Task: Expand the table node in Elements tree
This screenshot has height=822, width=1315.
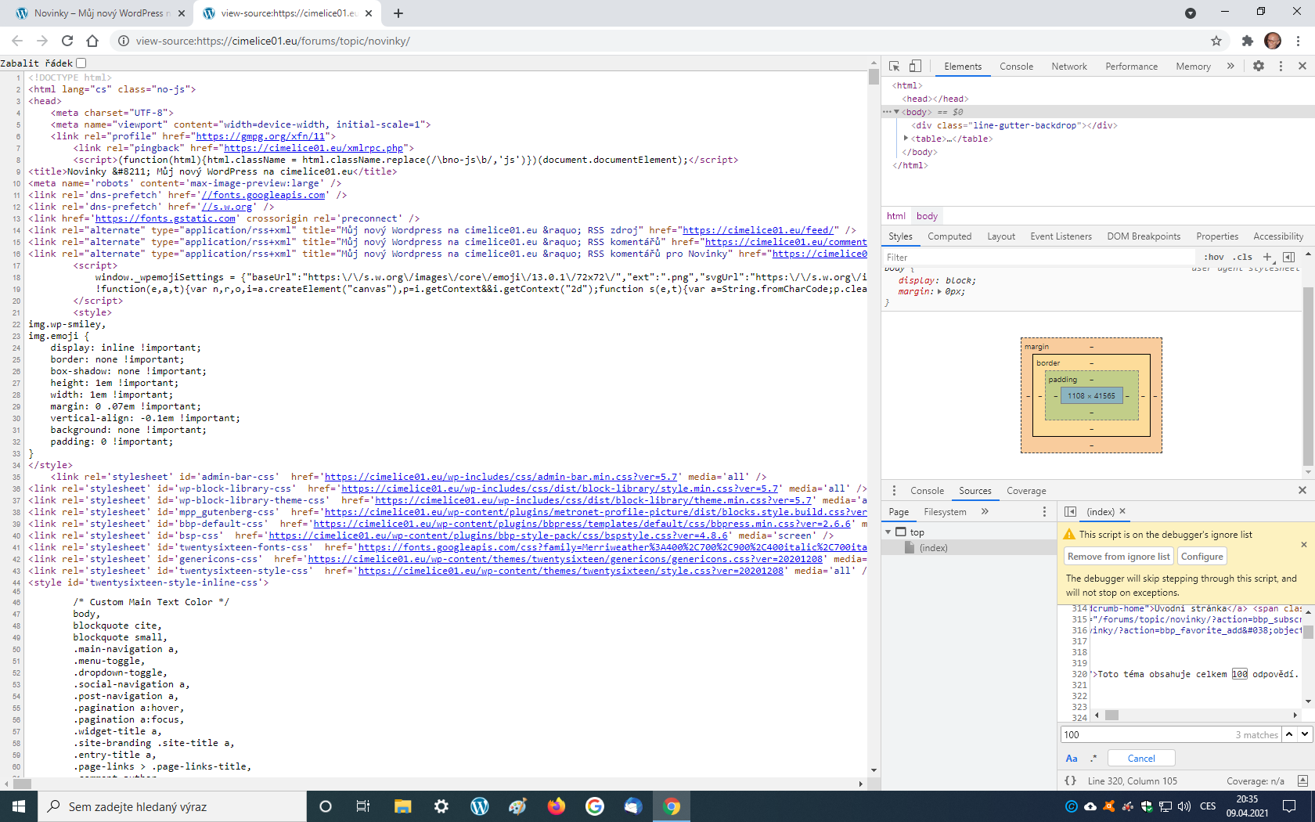Action: click(906, 139)
